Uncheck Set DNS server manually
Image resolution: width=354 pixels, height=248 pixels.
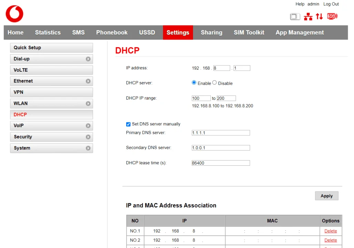(128, 124)
